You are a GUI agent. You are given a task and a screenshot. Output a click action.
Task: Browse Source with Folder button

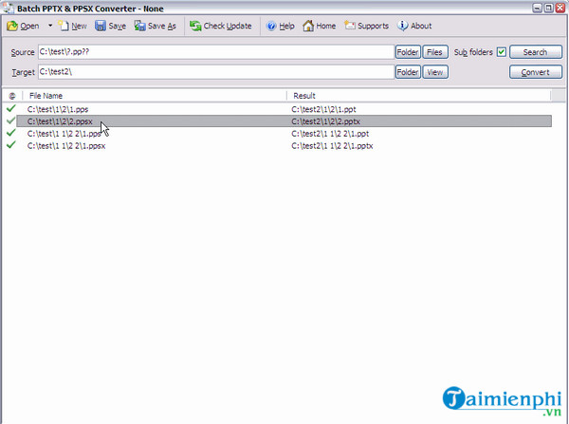[x=408, y=52]
